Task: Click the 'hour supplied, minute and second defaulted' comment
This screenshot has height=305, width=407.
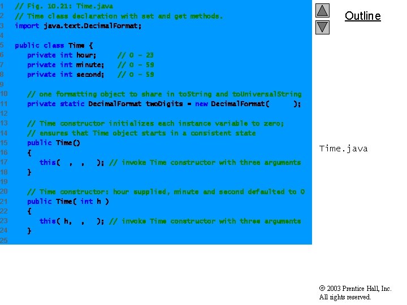Action: point(166,191)
